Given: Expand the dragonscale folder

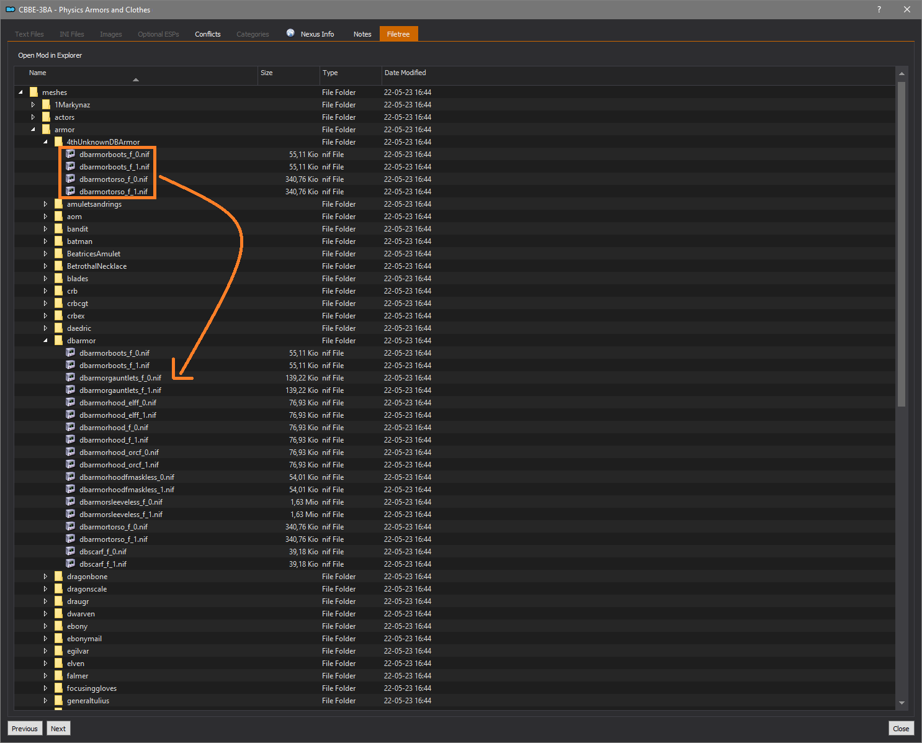Looking at the screenshot, I should (46, 588).
